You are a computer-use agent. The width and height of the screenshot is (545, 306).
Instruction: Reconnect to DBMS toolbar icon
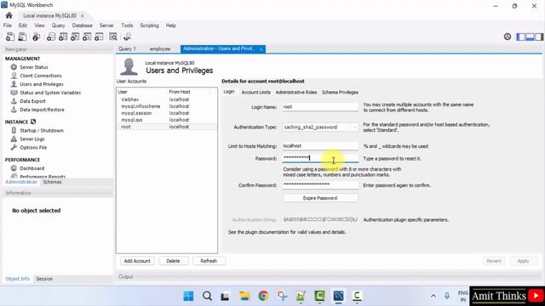coord(127,37)
